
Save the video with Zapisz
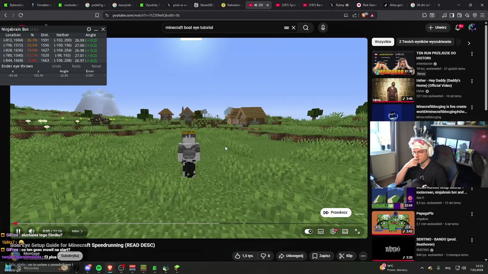click(x=321, y=256)
